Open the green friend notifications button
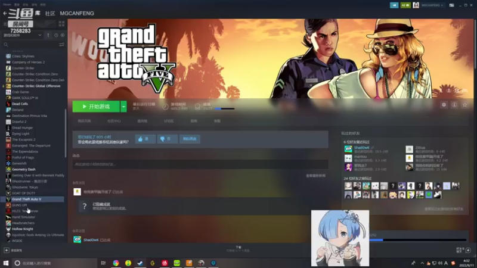 [x=405, y=5]
